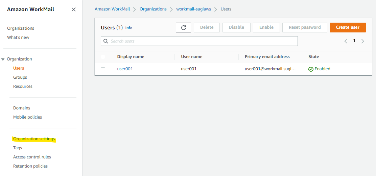
Task: Open Retention policies in sidebar
Action: [x=30, y=166]
